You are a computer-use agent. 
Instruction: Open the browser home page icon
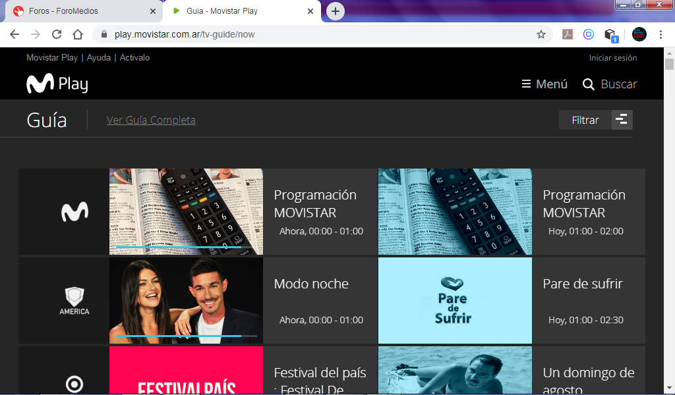(x=78, y=34)
